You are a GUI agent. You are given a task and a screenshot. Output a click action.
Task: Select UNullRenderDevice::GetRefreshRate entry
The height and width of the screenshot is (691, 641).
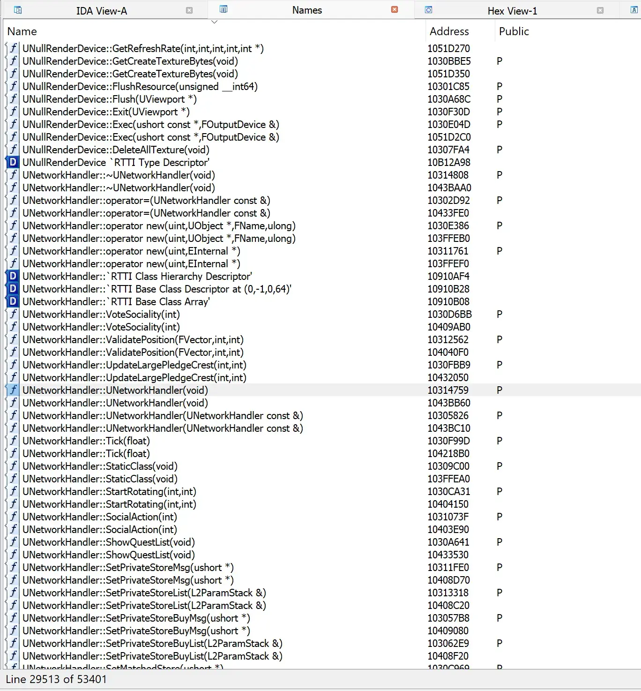coord(143,48)
